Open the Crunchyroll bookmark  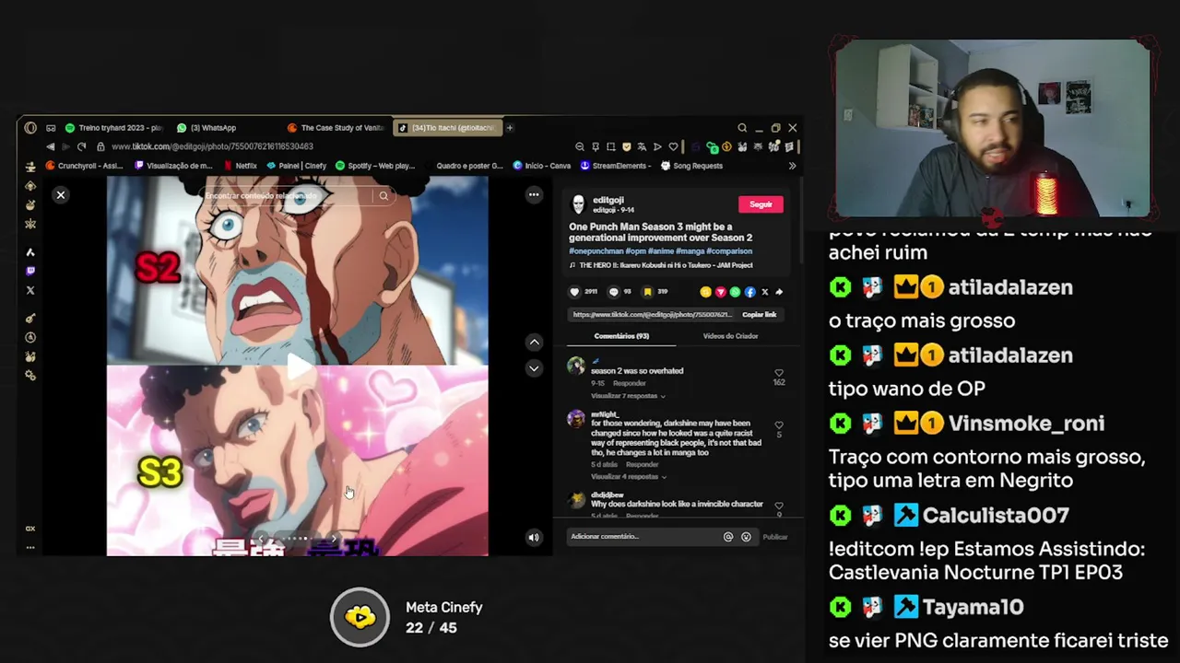[x=84, y=166]
